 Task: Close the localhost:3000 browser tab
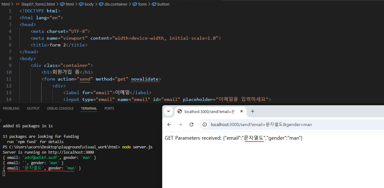pos(242,111)
